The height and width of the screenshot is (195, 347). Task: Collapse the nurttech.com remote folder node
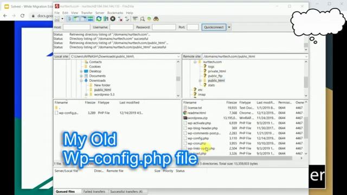click(x=195, y=62)
